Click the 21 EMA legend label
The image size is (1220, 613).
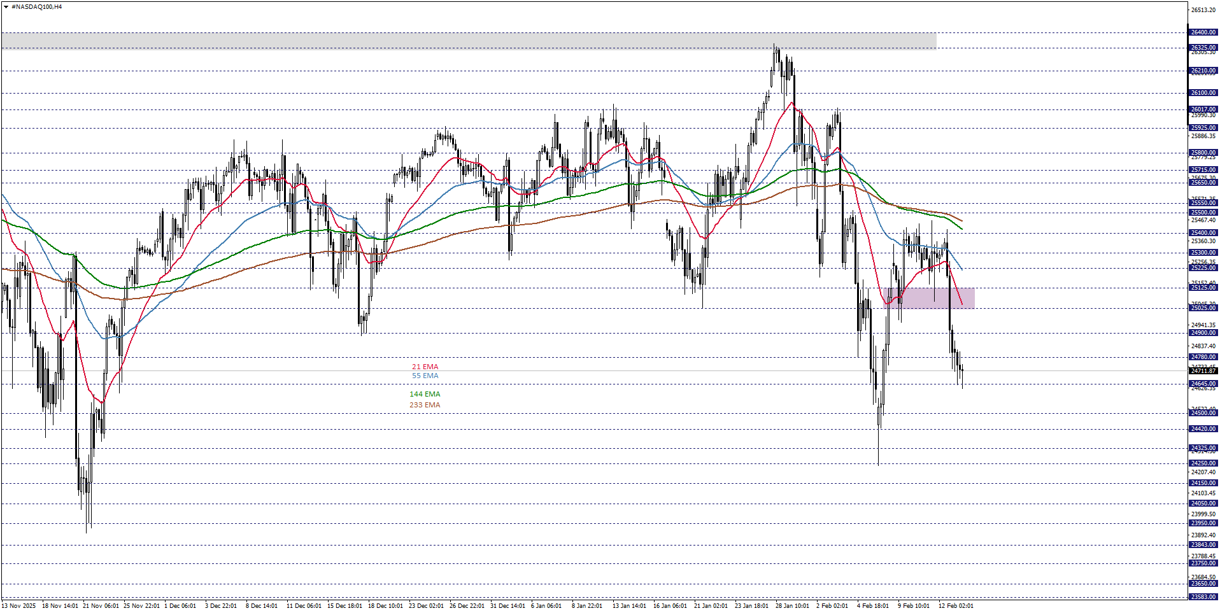425,367
